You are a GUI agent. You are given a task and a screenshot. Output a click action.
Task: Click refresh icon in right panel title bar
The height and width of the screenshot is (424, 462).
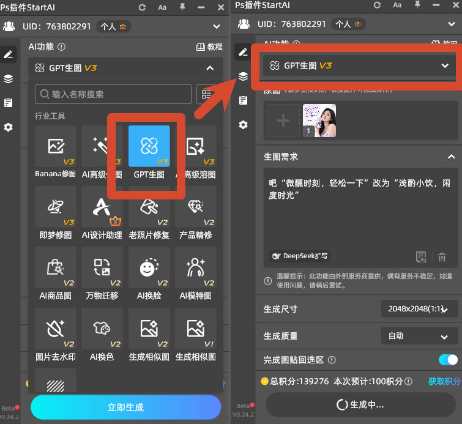377,5
